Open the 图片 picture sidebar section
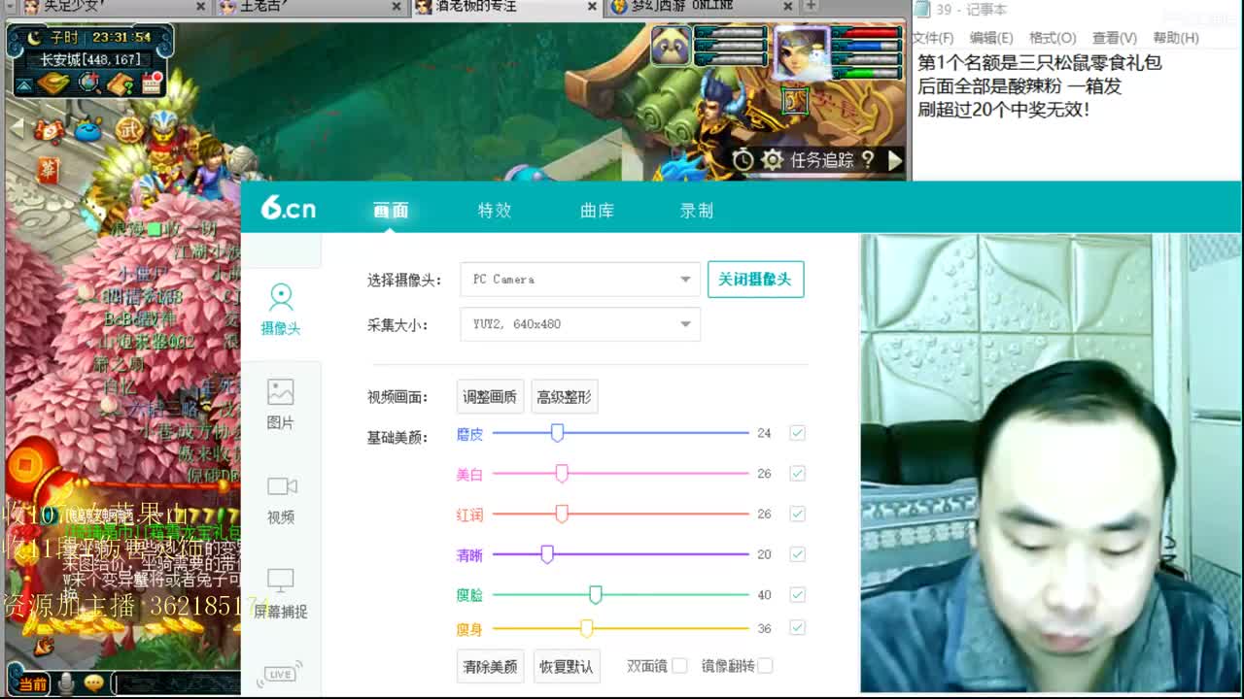 281,404
